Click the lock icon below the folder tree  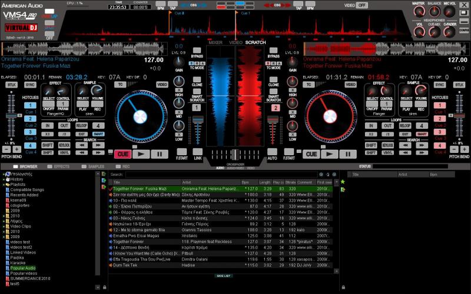105,287
